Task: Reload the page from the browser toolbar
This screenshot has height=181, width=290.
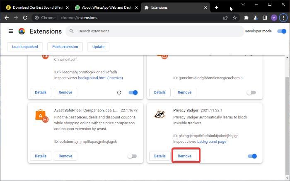Action: click(25, 18)
